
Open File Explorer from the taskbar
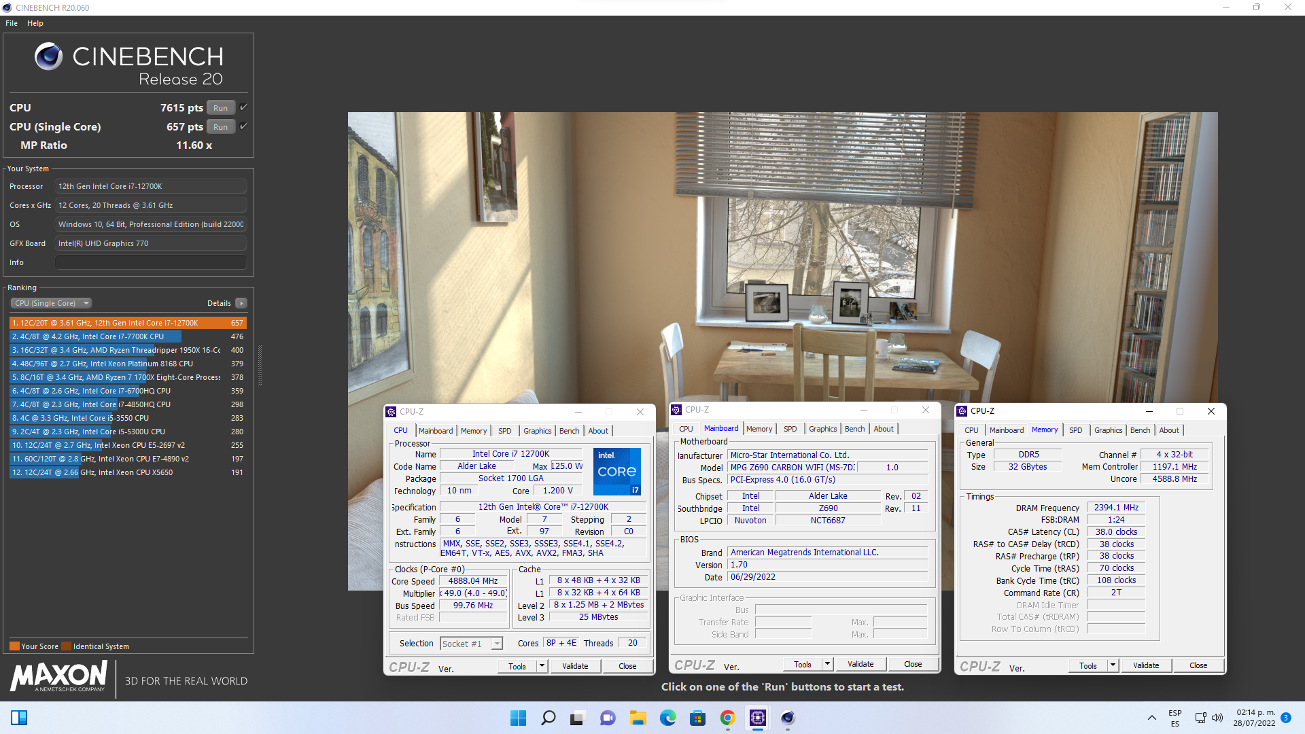638,718
